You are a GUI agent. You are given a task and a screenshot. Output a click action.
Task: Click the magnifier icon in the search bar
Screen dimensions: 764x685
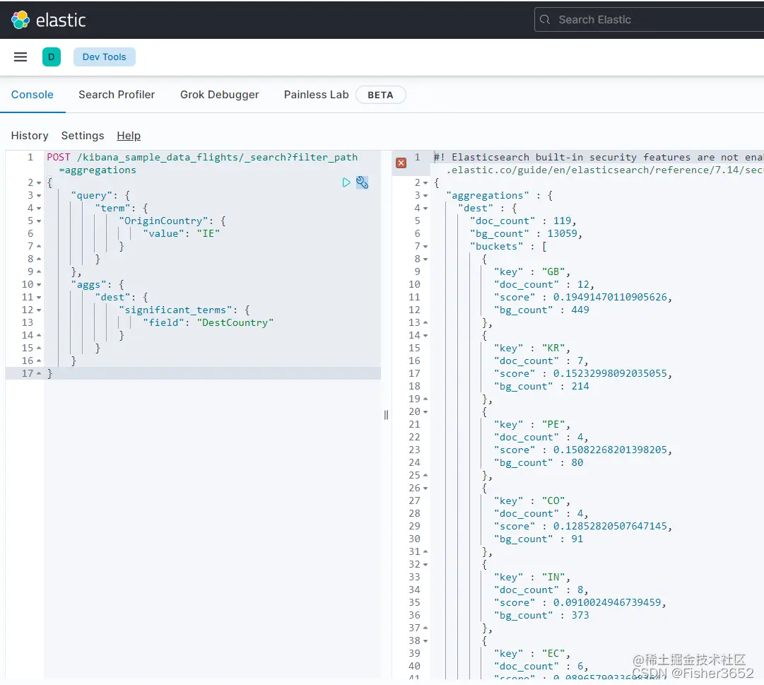[545, 20]
